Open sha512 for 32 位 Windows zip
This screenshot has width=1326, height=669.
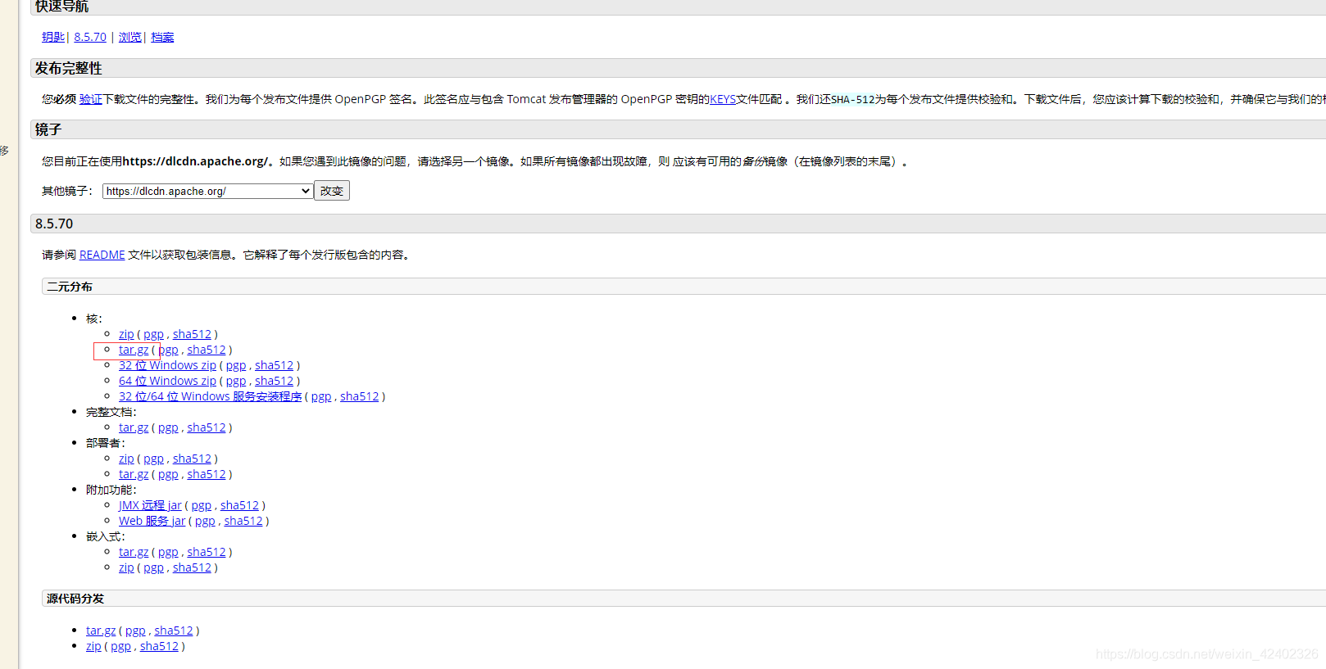(x=274, y=365)
